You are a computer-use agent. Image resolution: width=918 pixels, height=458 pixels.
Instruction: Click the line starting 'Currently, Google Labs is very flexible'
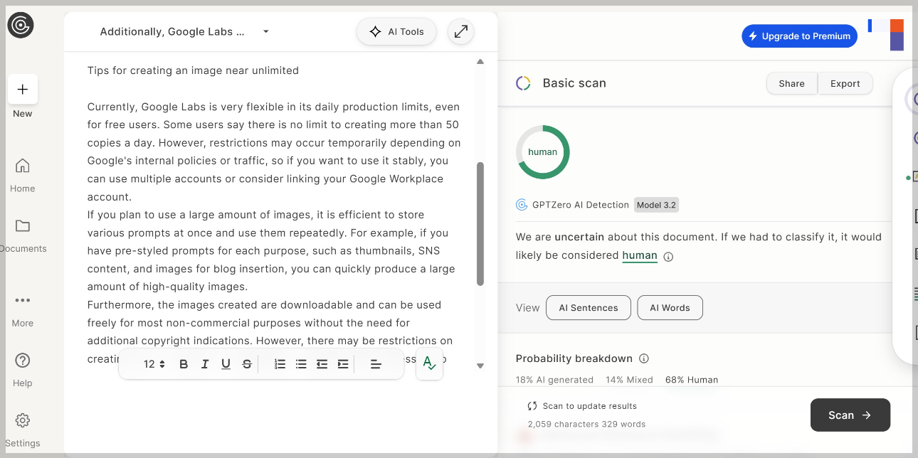pos(273,107)
